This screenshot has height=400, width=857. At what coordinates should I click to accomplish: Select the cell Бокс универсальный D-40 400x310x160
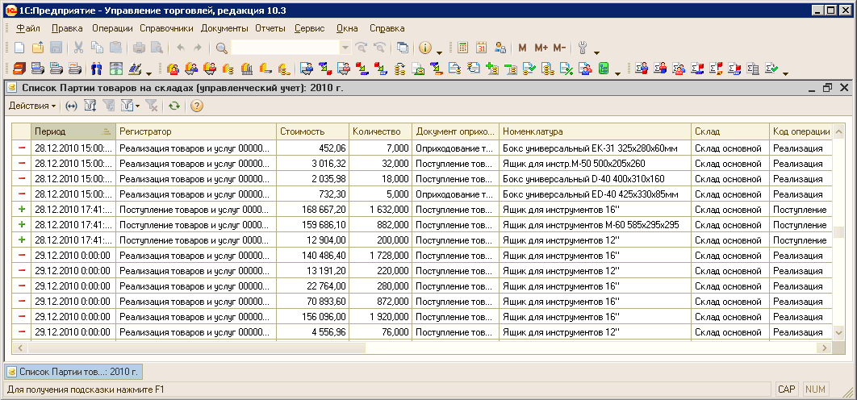point(595,179)
